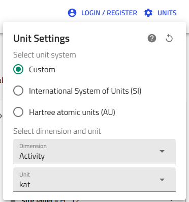Open the Dimension dropdown showing Activity
Viewport: 189px width, 202px height.
(94, 151)
